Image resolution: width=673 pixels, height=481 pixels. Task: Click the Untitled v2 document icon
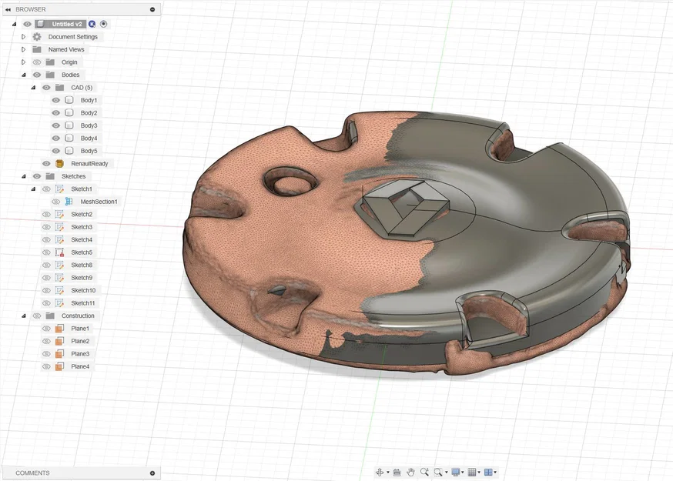[40, 24]
